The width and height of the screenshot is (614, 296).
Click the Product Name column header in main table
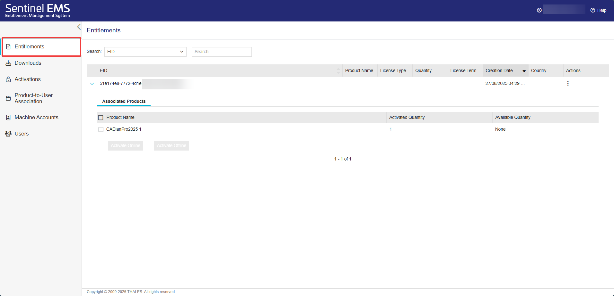[359, 71]
